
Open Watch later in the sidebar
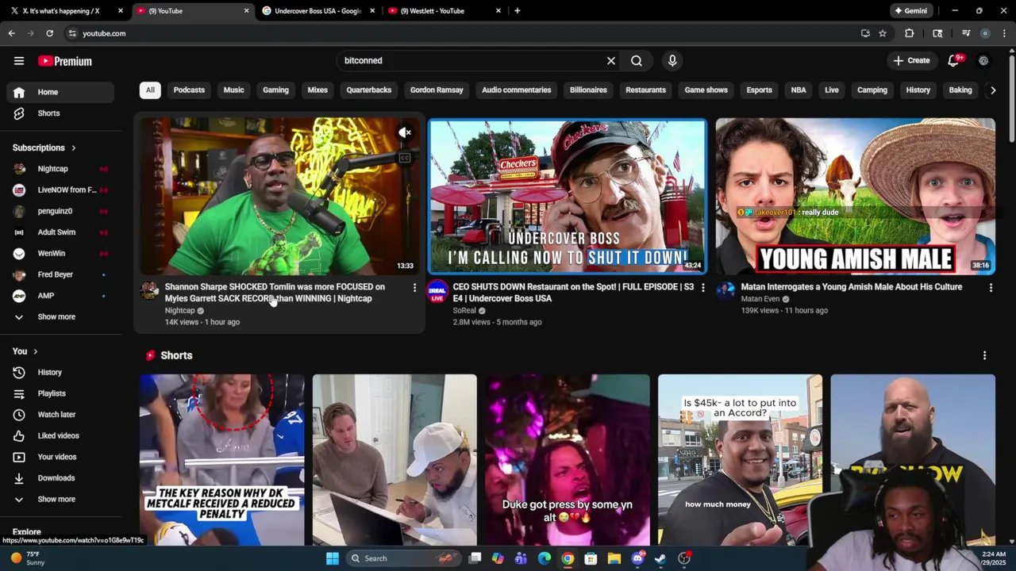60,415
